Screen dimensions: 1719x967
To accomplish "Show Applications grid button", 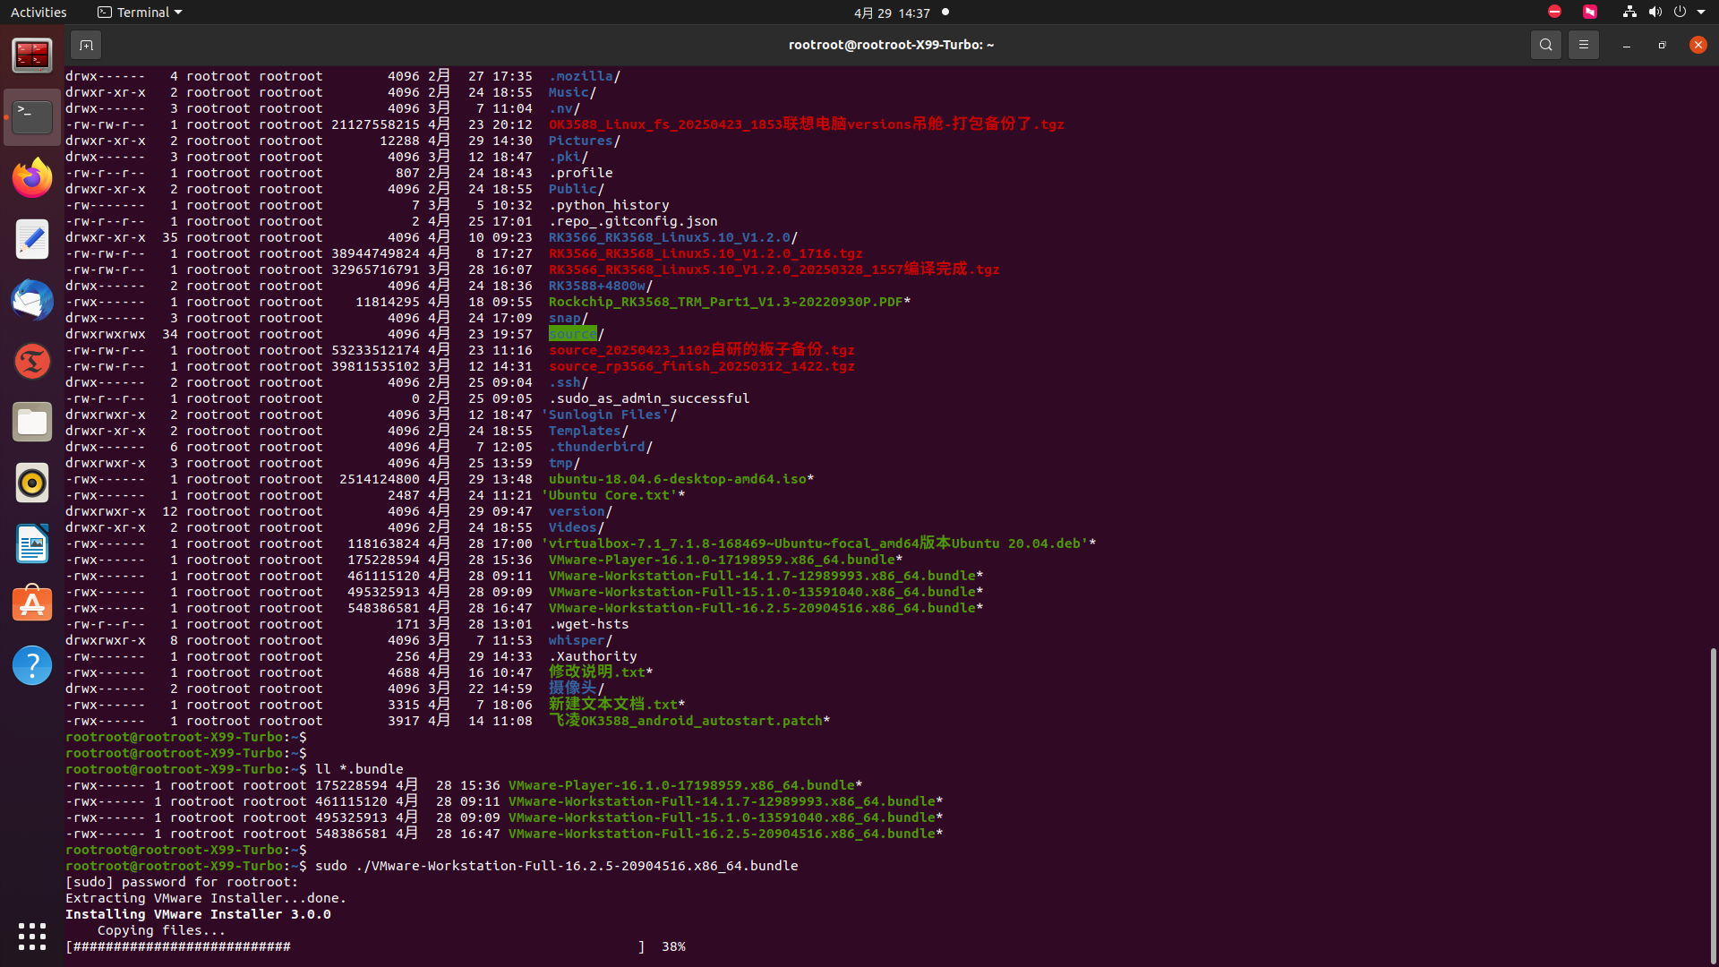I will (32, 936).
